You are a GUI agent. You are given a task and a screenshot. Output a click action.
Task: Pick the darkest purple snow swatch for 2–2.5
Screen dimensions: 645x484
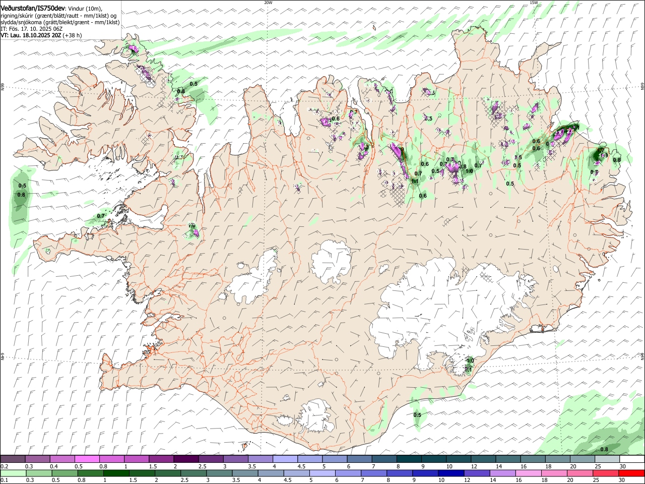[186, 459]
